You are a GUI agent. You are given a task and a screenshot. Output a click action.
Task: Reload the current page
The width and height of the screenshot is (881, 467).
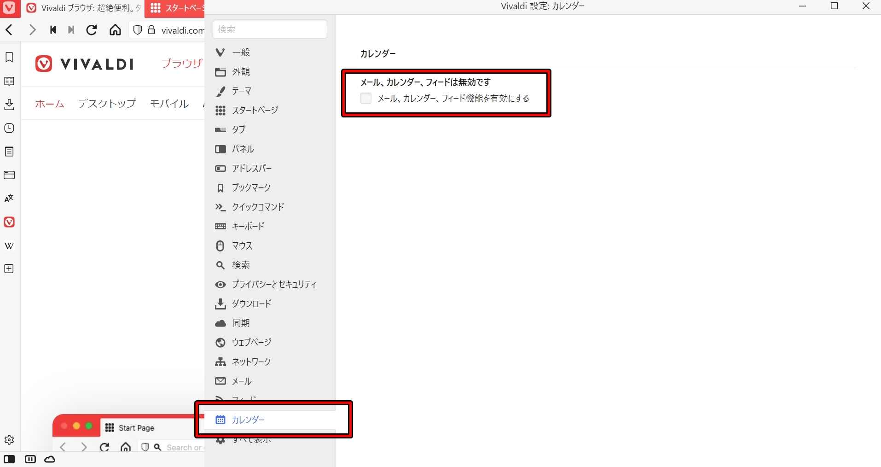(92, 30)
